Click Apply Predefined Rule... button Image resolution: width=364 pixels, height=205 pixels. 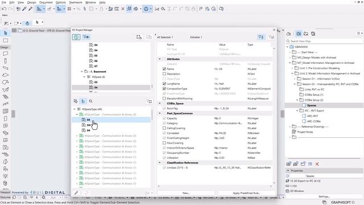point(246,193)
